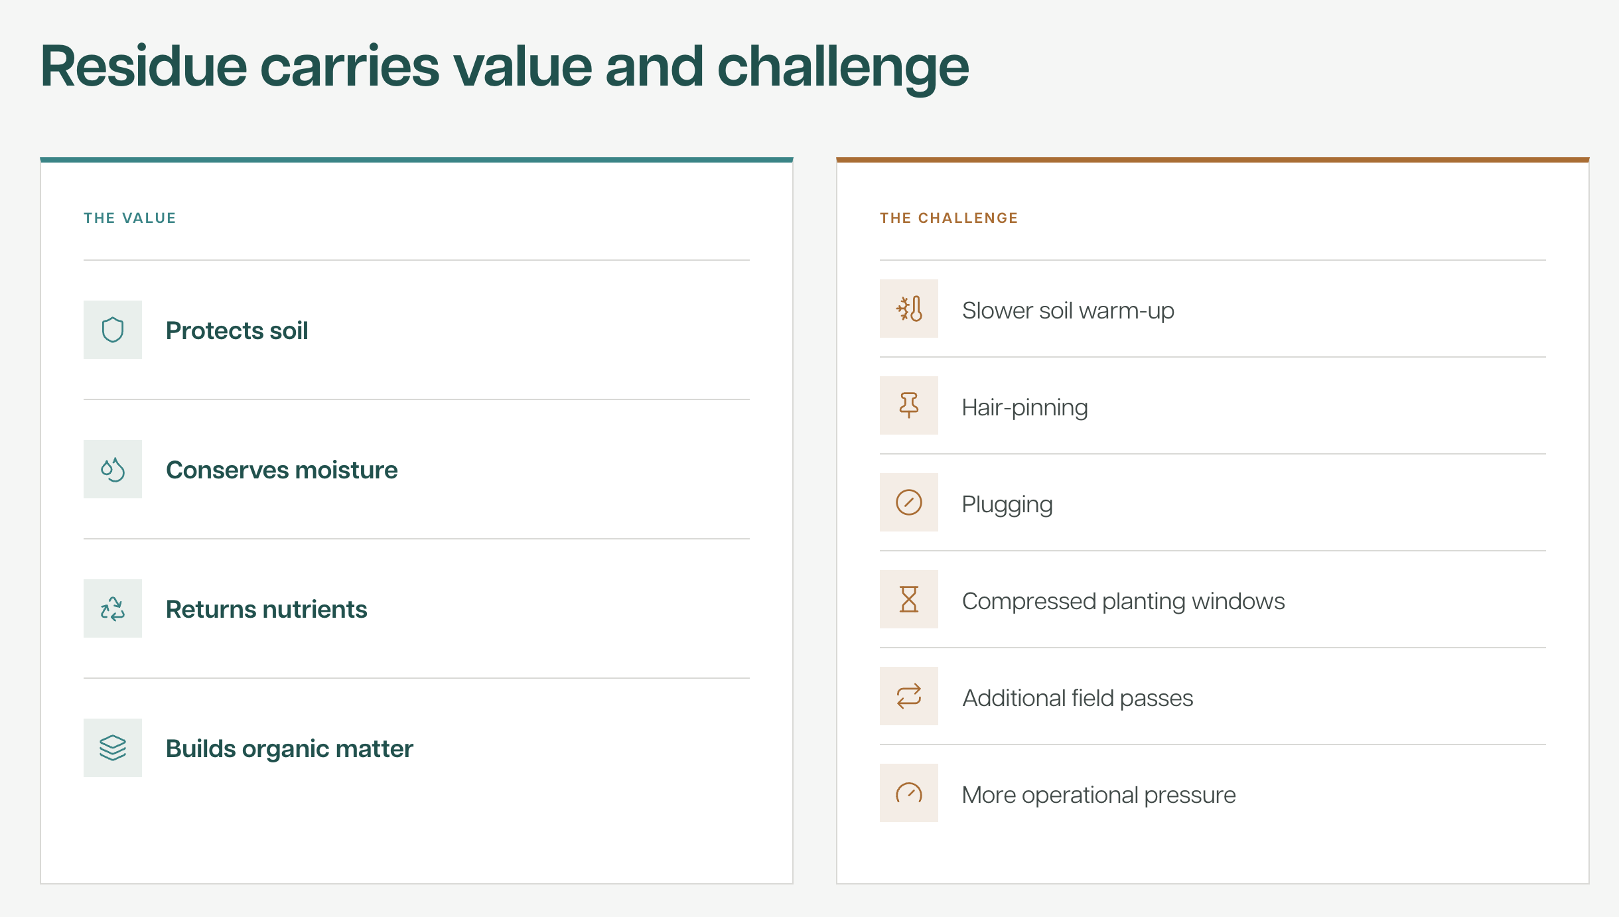Click the Returns nutrients text
1619x917 pixels.
pos(267,609)
